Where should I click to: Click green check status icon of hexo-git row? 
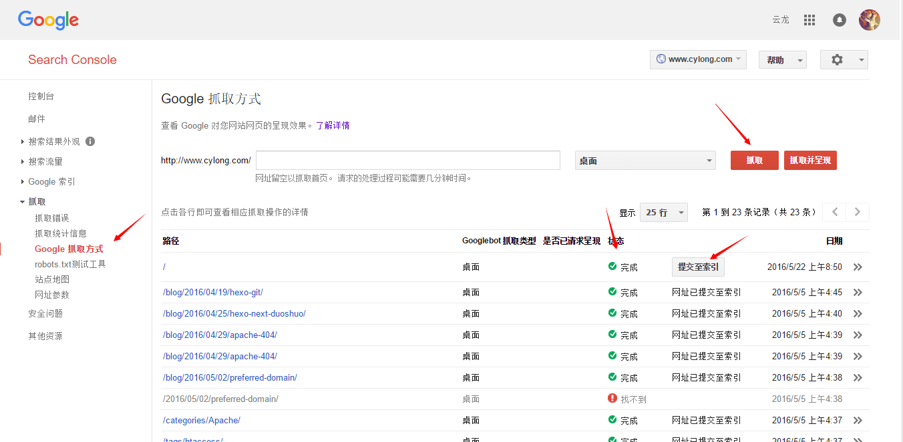coord(612,292)
